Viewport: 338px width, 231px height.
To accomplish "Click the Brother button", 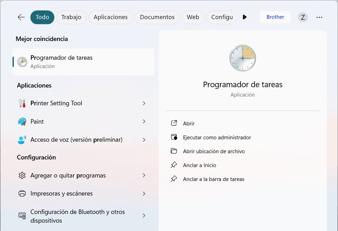I will click(275, 17).
